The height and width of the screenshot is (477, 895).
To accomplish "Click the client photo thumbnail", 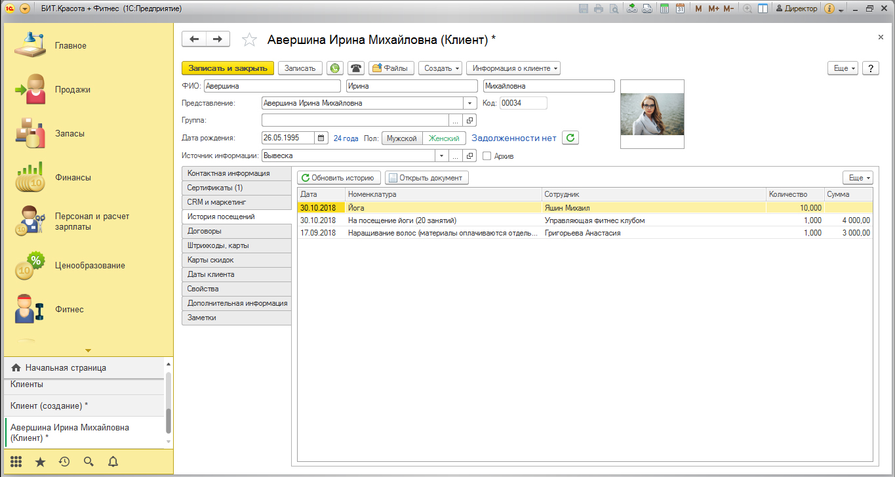I will pos(652,114).
